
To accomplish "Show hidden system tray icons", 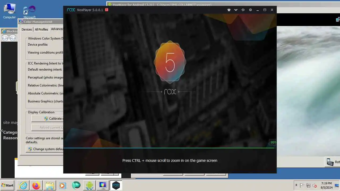I will point(296,185).
